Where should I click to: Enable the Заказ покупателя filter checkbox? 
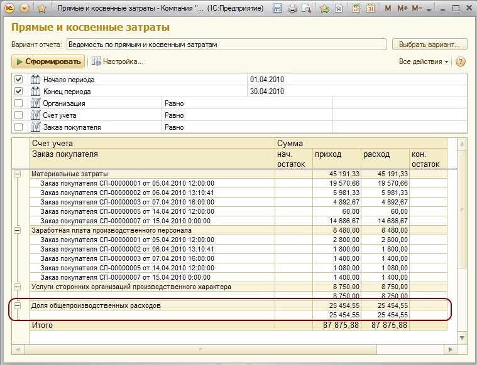19,127
